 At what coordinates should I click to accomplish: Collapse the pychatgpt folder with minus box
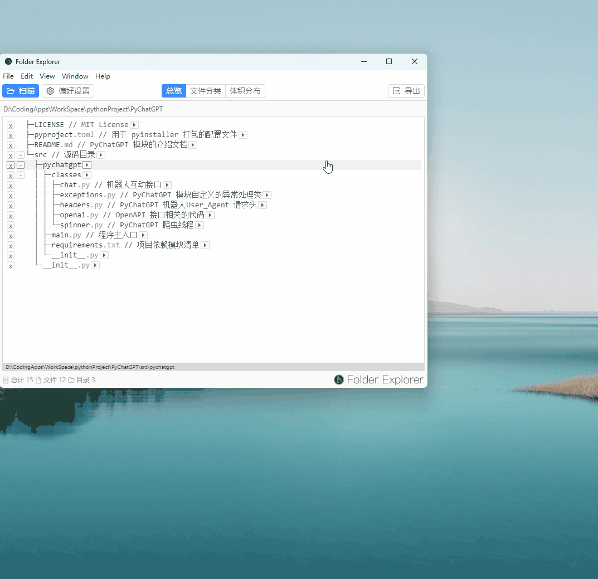coord(21,165)
